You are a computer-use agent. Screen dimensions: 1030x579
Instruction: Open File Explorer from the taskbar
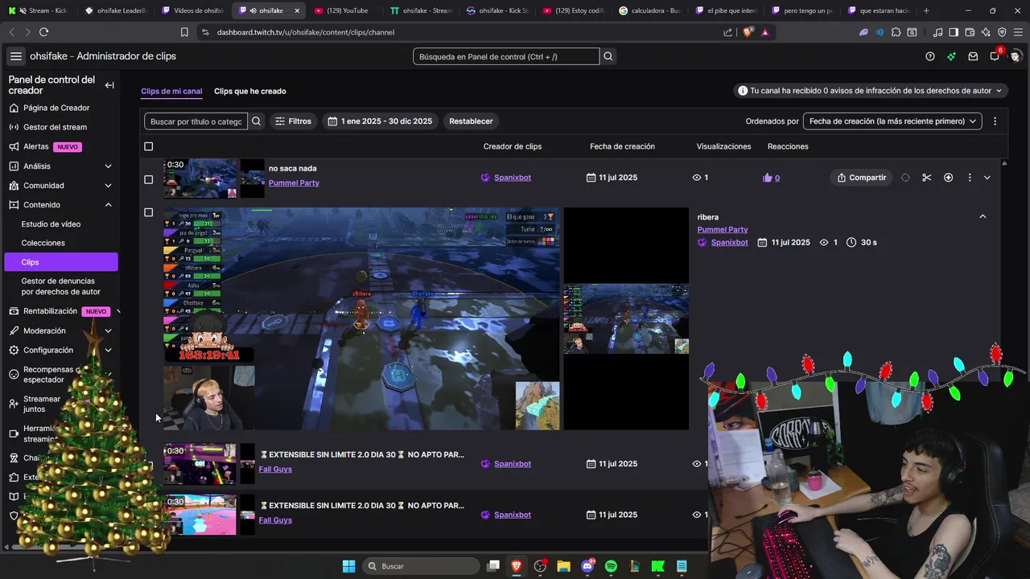tap(563, 566)
